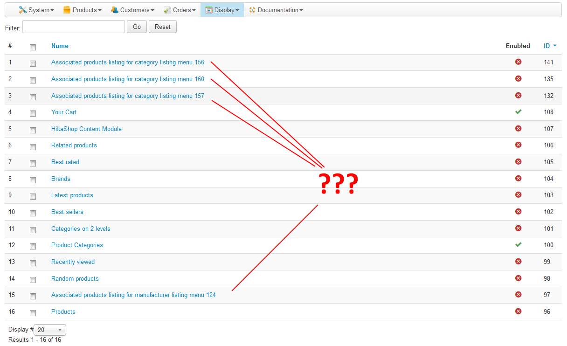Image resolution: width=567 pixels, height=346 pixels.
Task: Check the checkbox for row 1
Action: 32,63
